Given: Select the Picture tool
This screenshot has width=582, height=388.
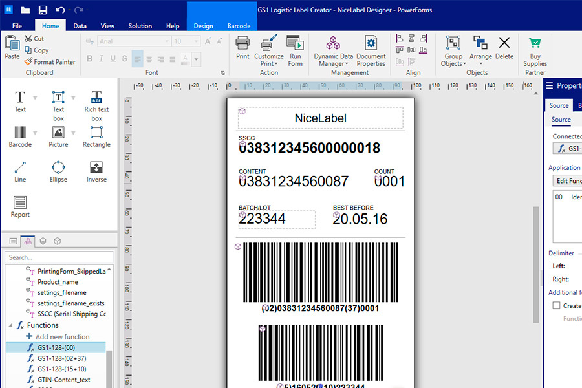Looking at the screenshot, I should pyautogui.click(x=58, y=136).
